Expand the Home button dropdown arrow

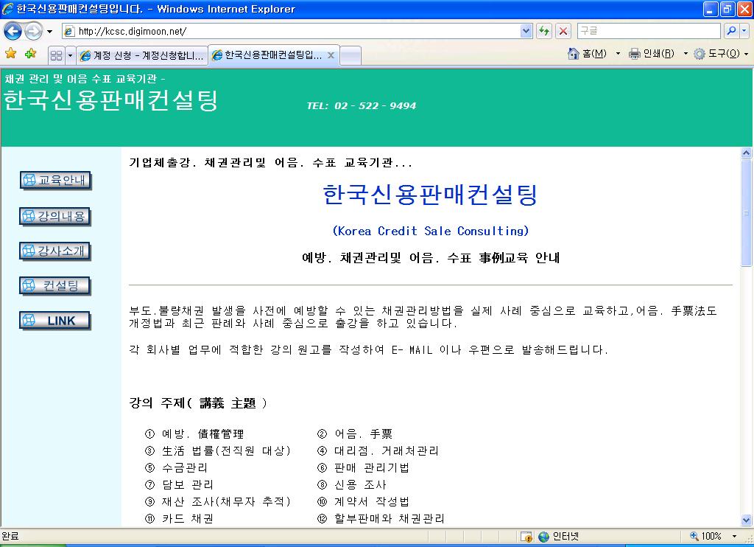[618, 54]
